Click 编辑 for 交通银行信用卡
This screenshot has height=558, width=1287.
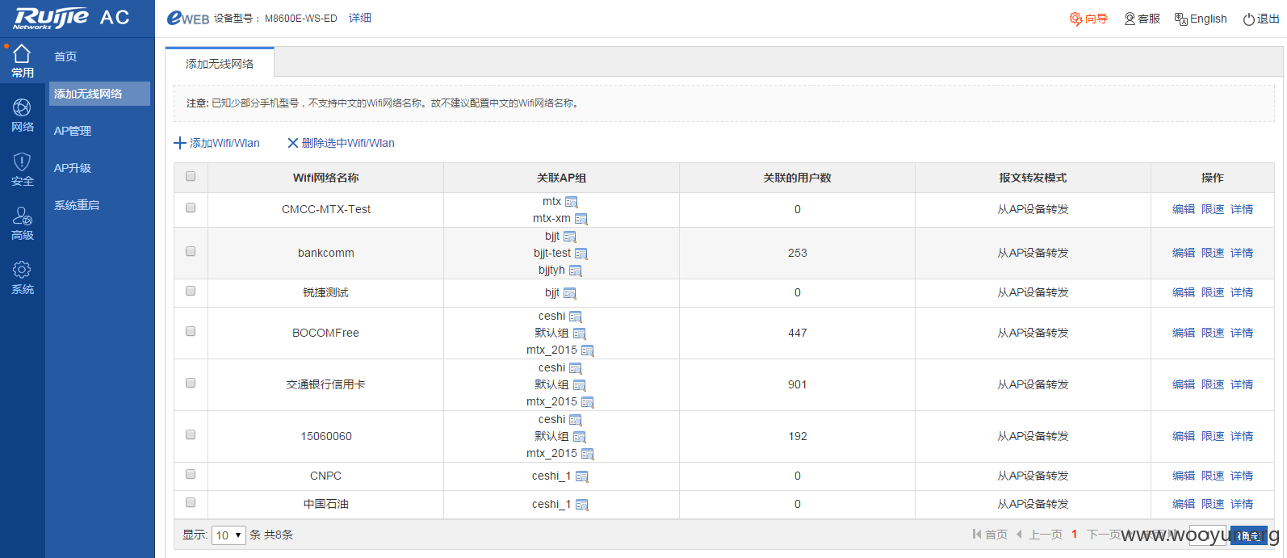[1184, 384]
